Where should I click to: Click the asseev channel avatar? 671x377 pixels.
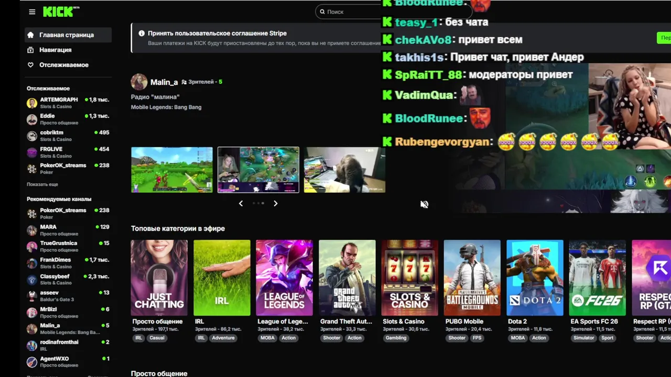click(x=32, y=296)
